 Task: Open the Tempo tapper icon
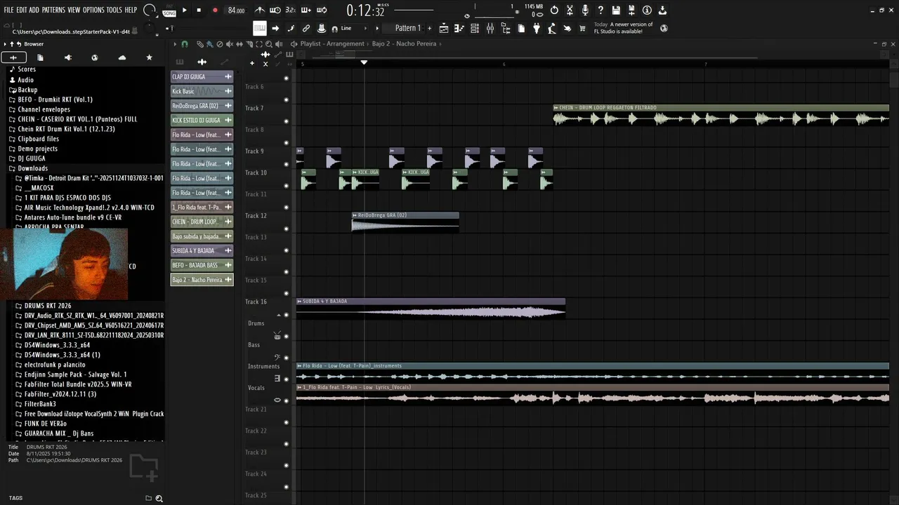coord(551,28)
